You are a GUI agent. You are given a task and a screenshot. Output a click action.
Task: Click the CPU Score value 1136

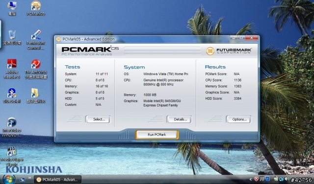(x=237, y=80)
